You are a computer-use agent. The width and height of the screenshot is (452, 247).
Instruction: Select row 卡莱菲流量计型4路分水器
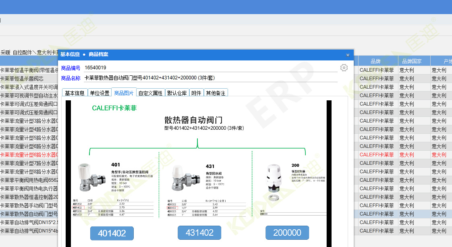[x=29, y=129]
